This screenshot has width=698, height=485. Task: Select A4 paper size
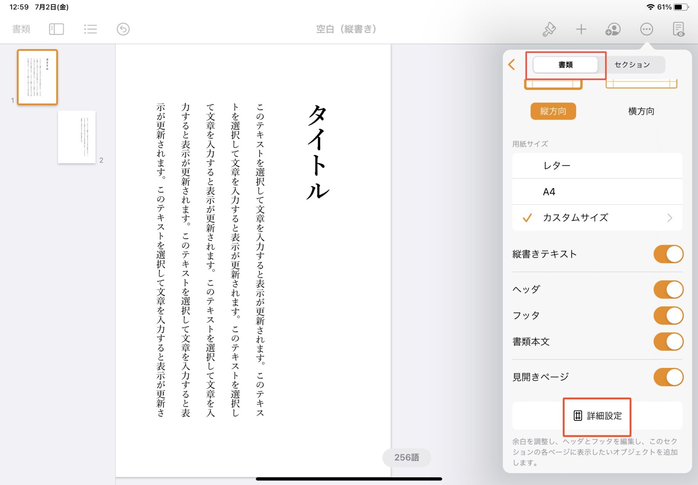597,192
